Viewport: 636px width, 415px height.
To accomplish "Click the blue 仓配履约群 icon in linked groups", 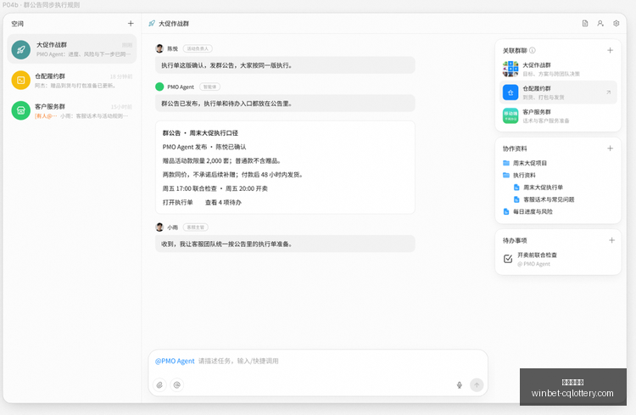I will [x=510, y=93].
